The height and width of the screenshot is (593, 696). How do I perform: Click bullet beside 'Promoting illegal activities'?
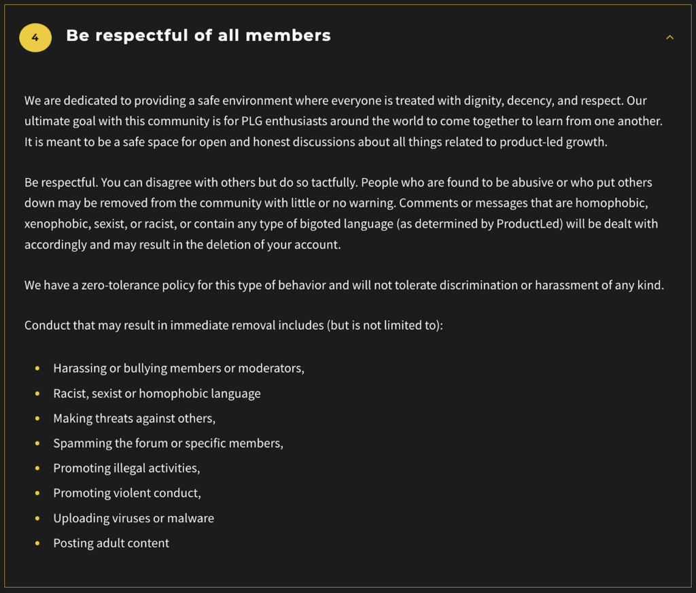point(37,468)
